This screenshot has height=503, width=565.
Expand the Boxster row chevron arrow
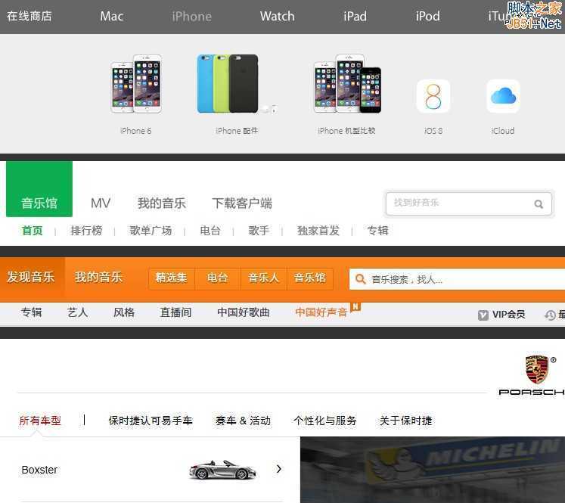point(279,469)
